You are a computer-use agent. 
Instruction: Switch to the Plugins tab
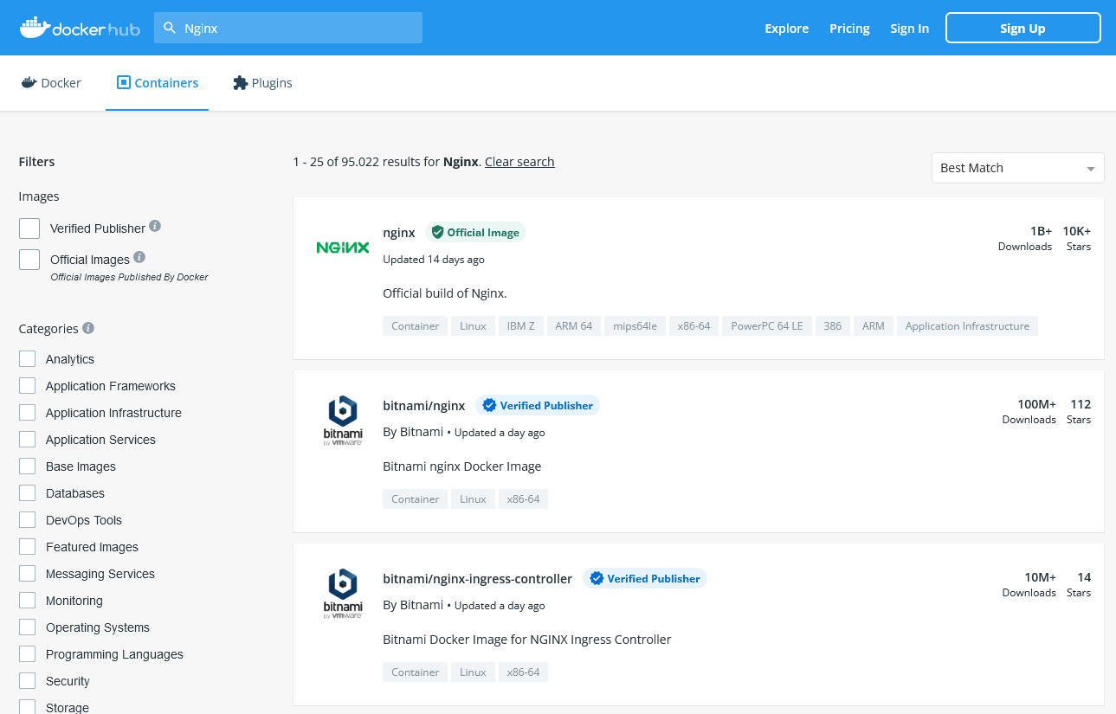pyautogui.click(x=262, y=83)
